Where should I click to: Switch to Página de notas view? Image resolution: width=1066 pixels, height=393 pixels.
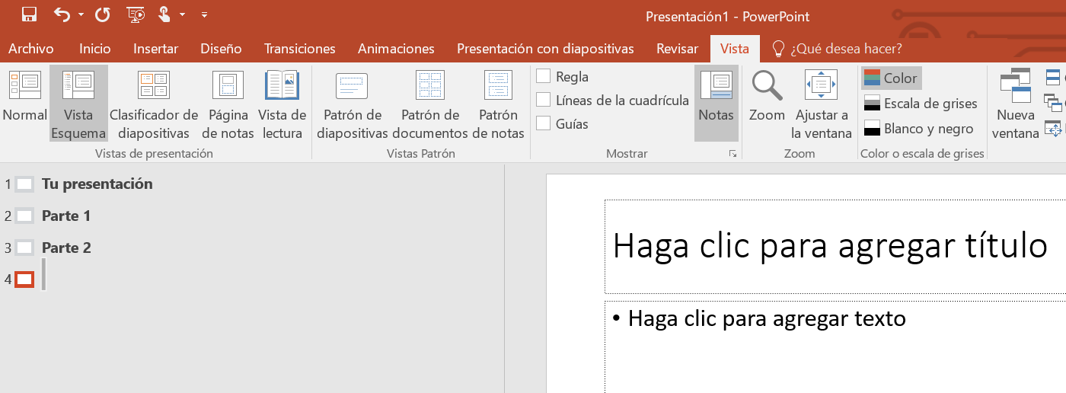click(228, 104)
